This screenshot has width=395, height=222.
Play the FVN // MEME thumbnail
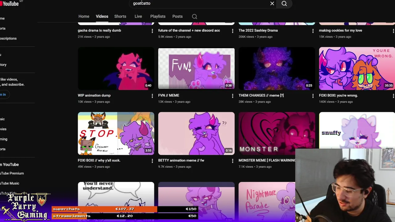196,68
